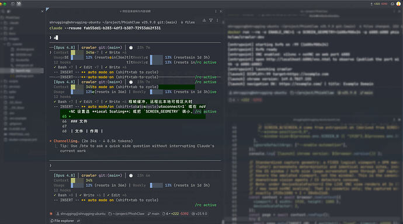This screenshot has width=403, height=224.
Task: Click the shrugging@shrugging-ubuntu user chip
Action: 81,213
